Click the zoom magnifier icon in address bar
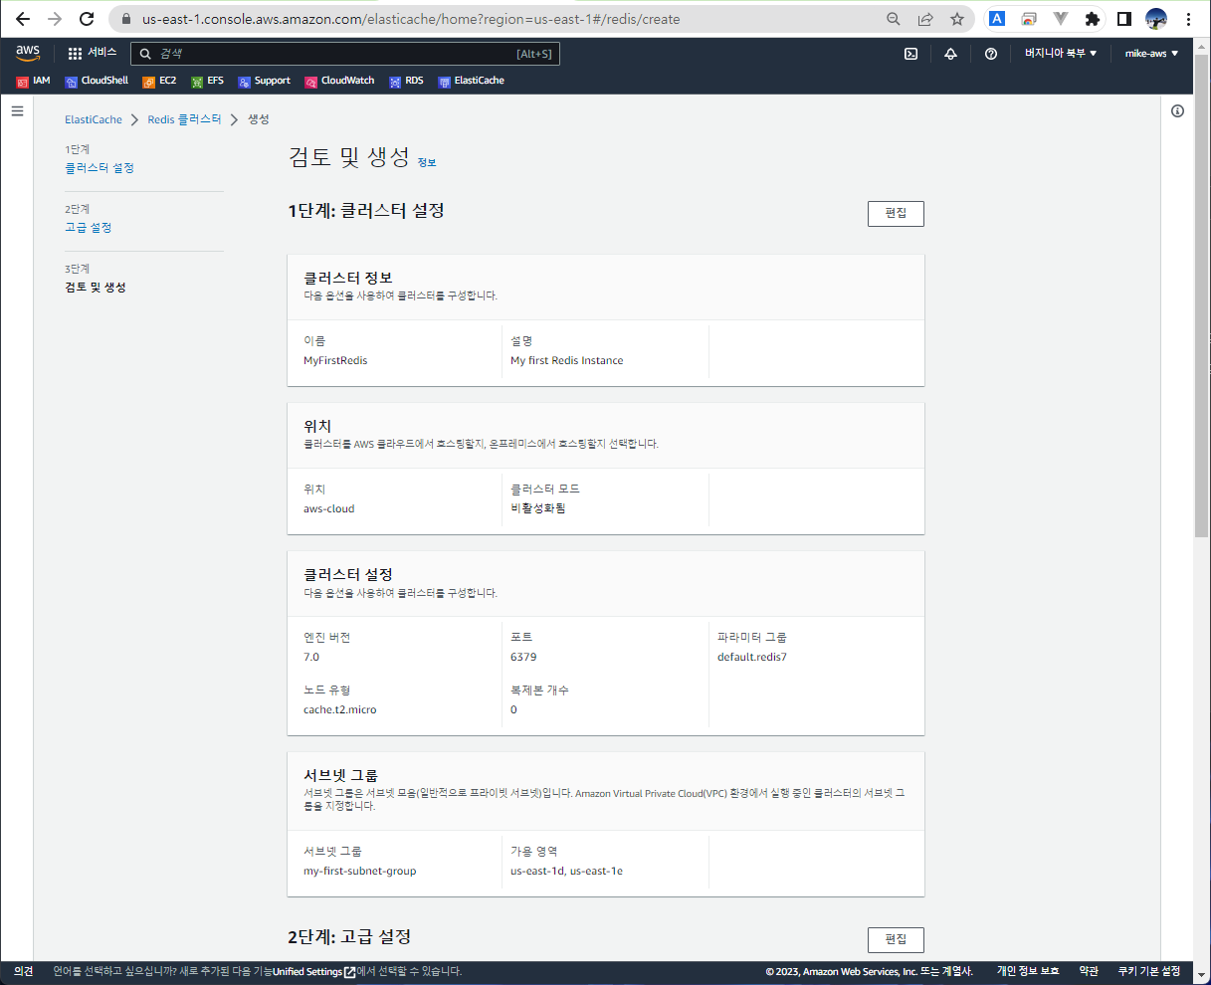The image size is (1211, 985). coord(894,19)
